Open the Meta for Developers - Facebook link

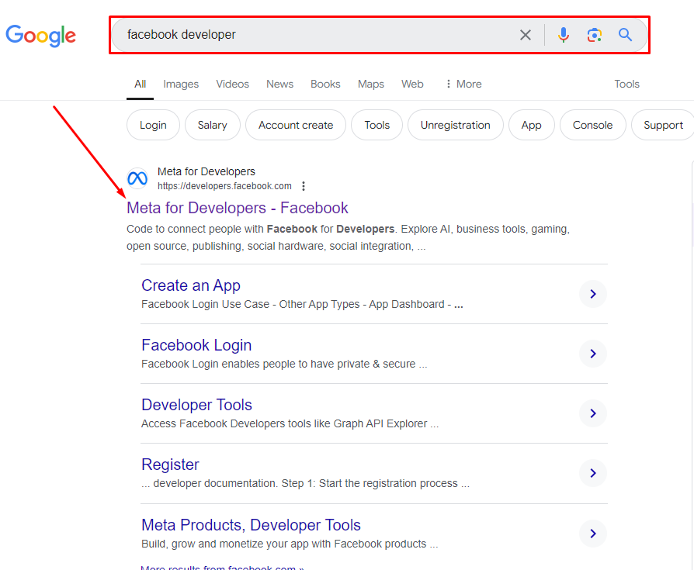[237, 208]
